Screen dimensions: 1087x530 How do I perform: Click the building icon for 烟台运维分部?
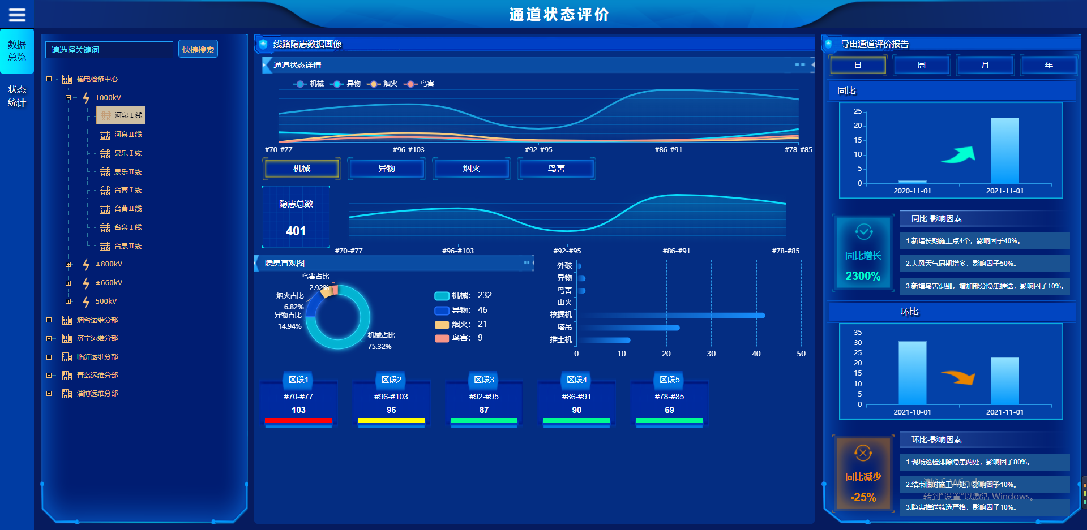pyautogui.click(x=67, y=320)
